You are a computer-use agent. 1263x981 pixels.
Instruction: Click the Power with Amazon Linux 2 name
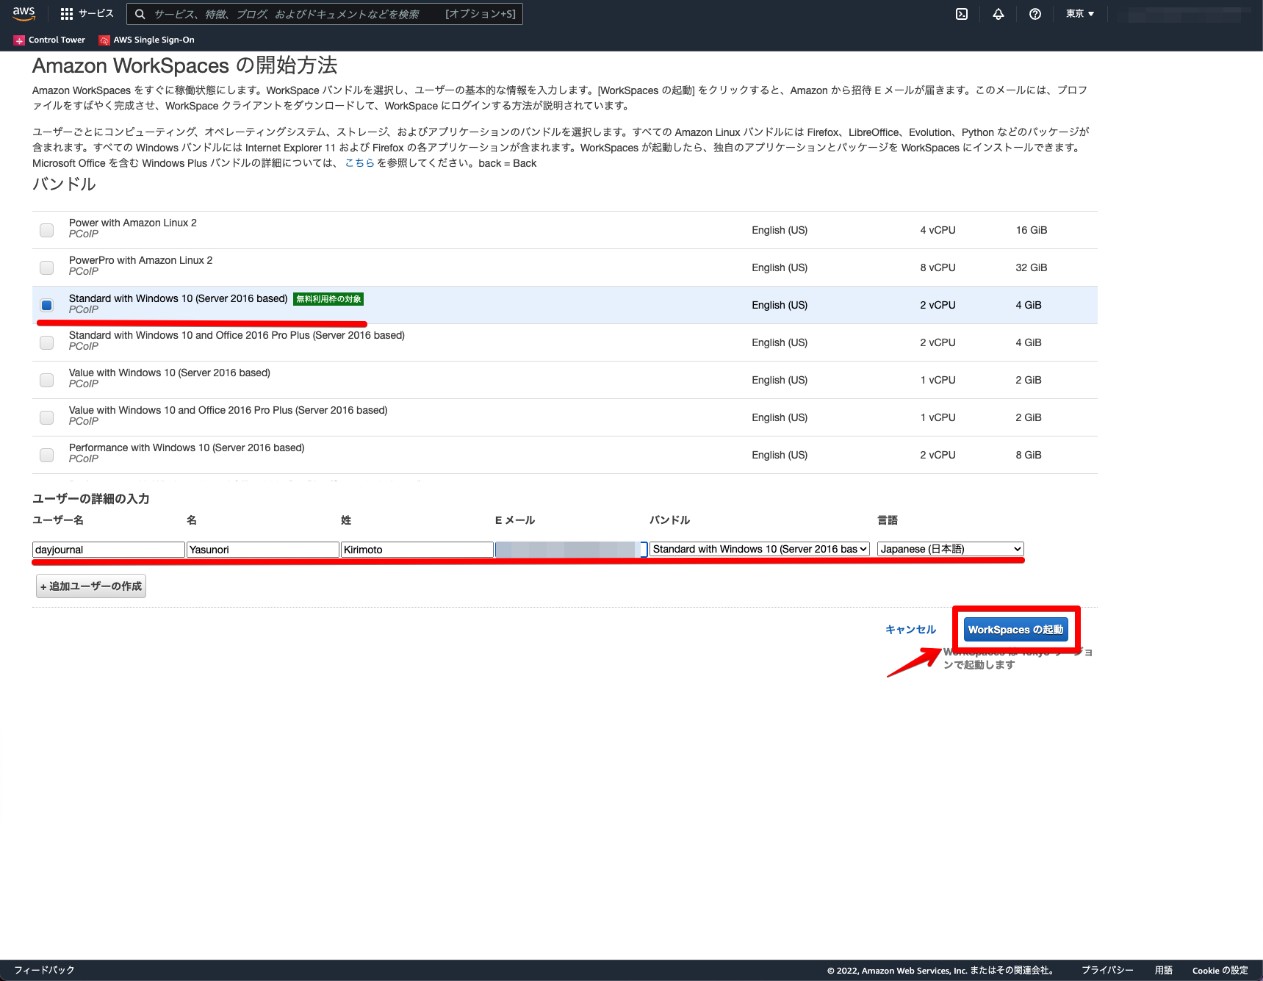[x=133, y=223]
